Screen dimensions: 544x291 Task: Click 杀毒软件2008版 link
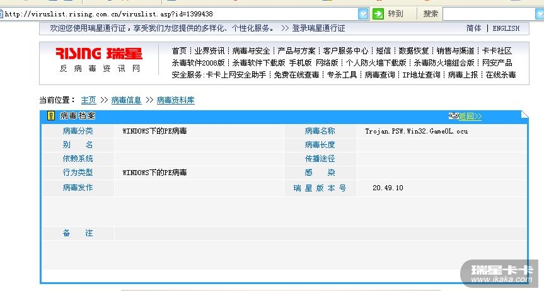[x=198, y=63]
